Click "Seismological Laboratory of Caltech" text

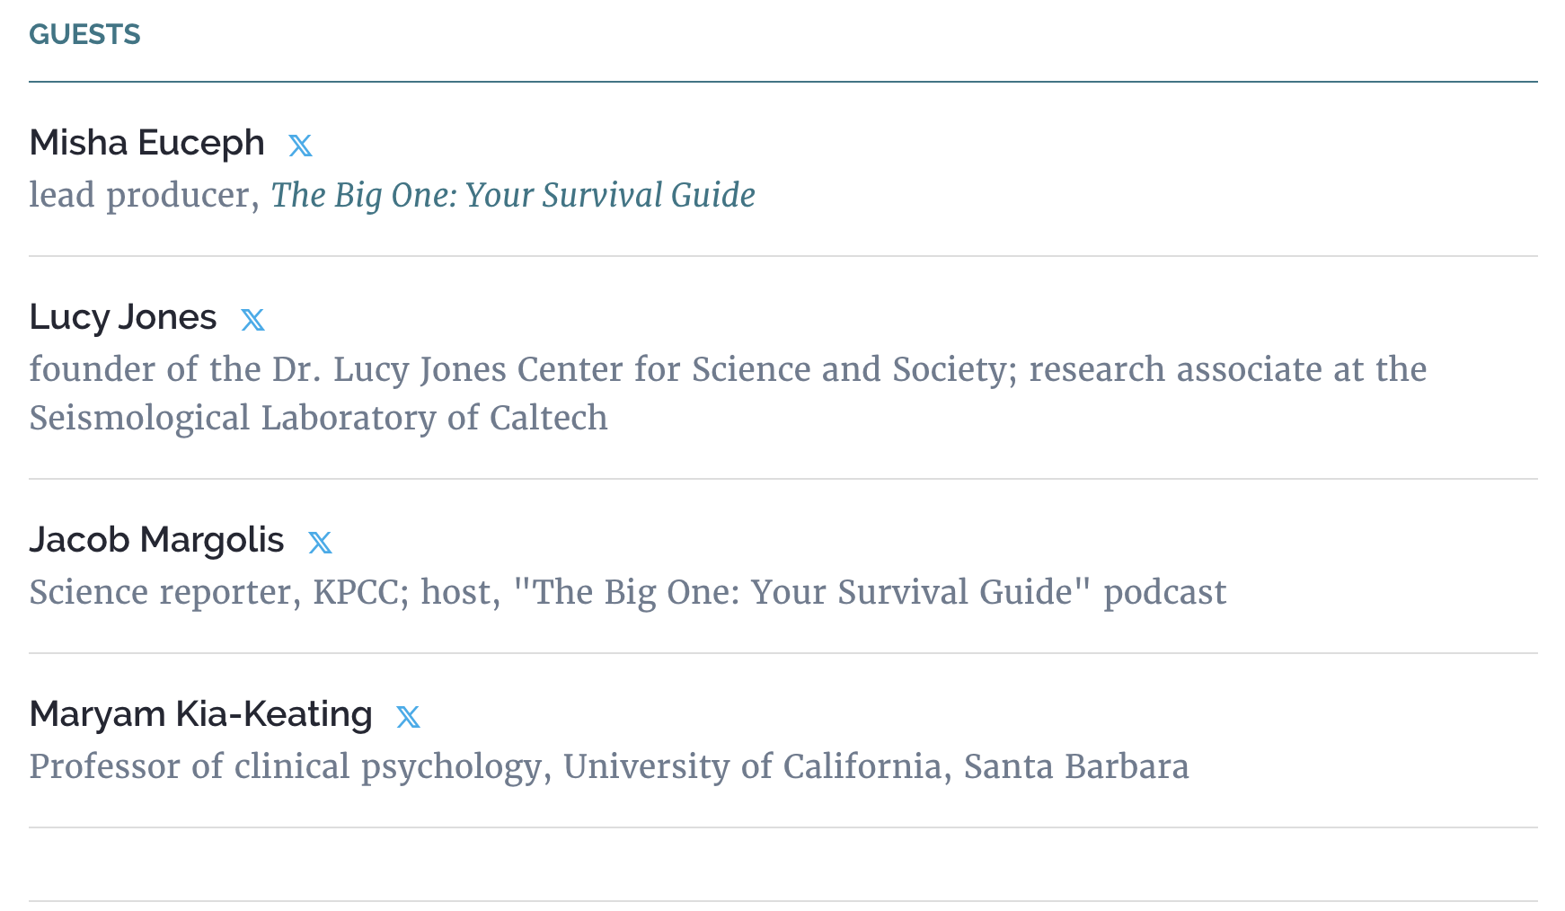coord(318,418)
